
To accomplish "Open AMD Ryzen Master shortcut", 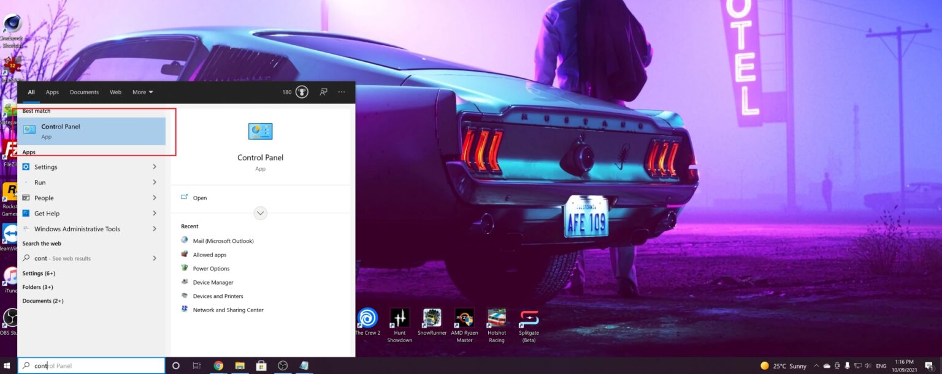I will 464,326.
